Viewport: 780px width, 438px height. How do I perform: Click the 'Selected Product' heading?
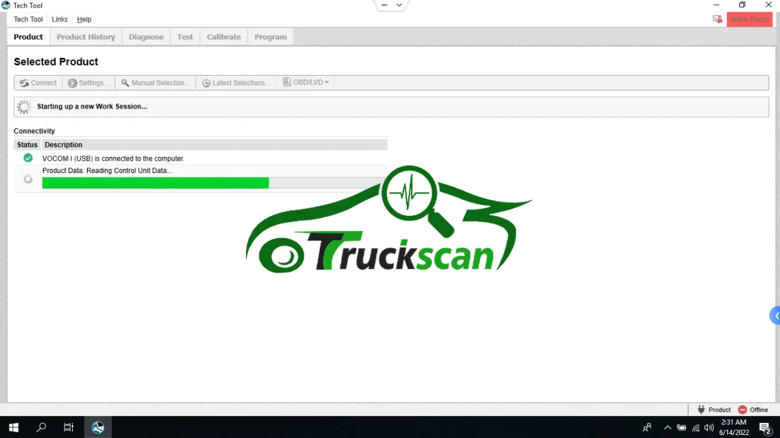56,62
